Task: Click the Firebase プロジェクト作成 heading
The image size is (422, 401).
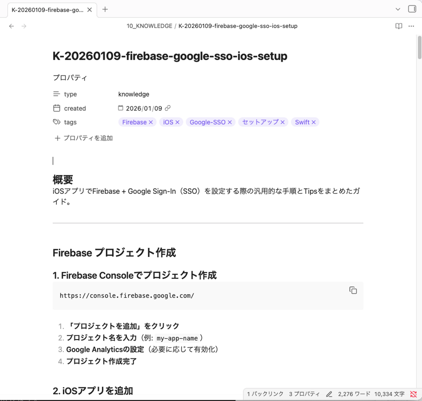Action: pos(114,252)
